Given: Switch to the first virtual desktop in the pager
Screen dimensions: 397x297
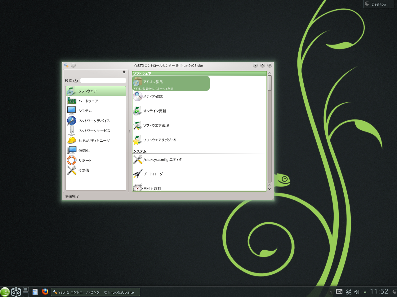Looking at the screenshot, I should click(26, 290).
